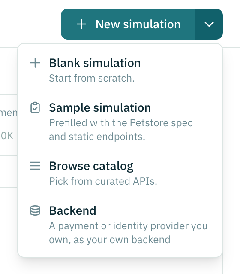
Task: Open Browse catalog menu entry
Action: click(120, 174)
